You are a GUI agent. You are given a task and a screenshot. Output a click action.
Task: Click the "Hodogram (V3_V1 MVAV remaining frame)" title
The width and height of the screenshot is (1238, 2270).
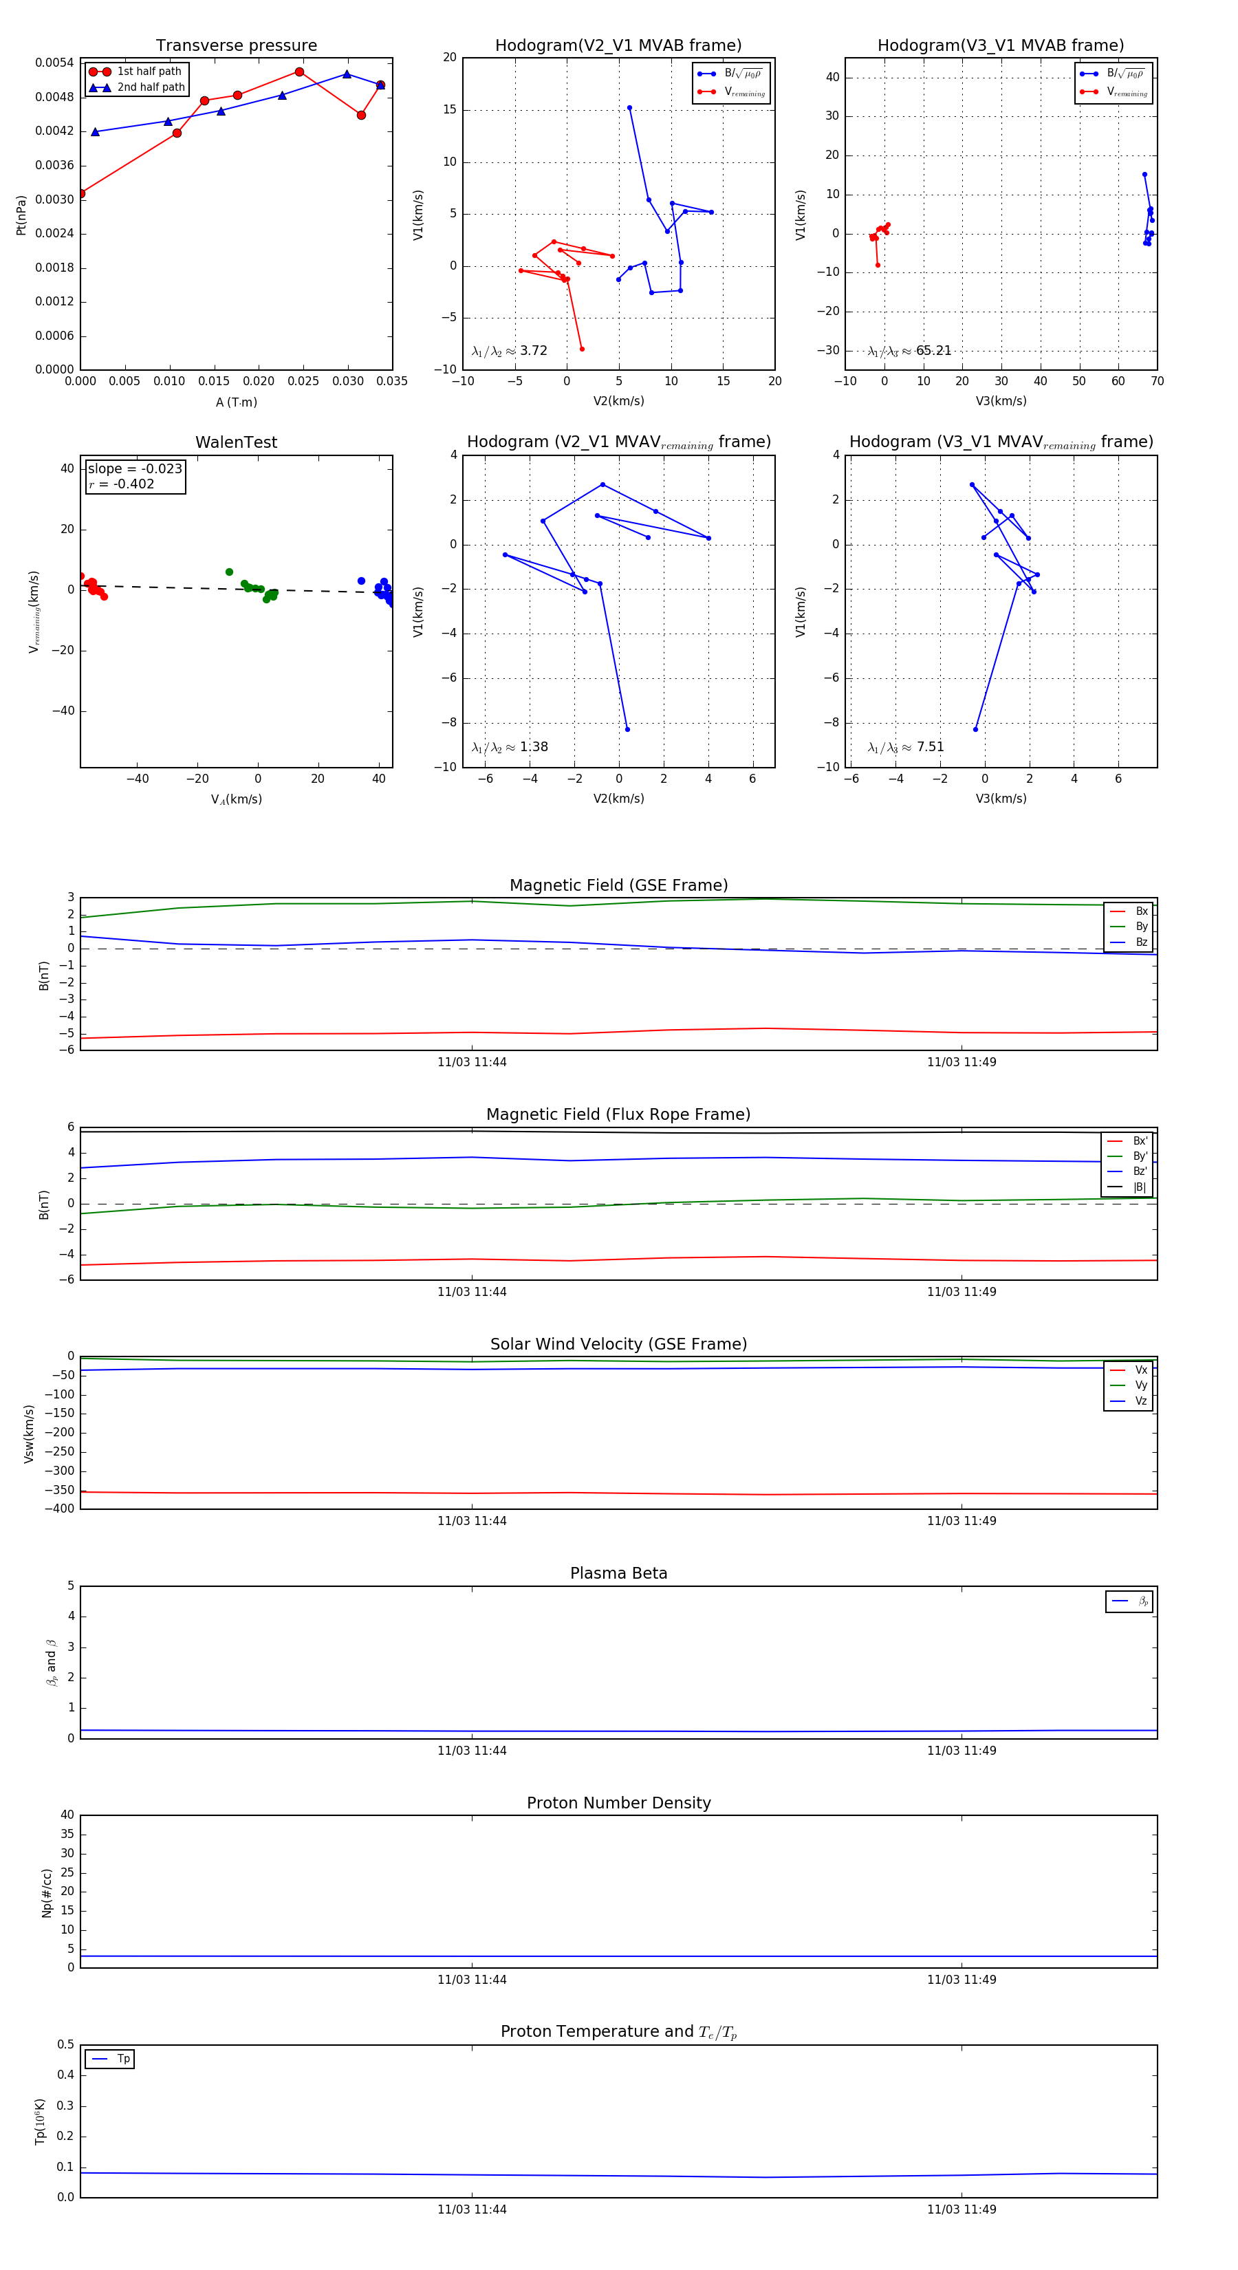tap(1001, 442)
